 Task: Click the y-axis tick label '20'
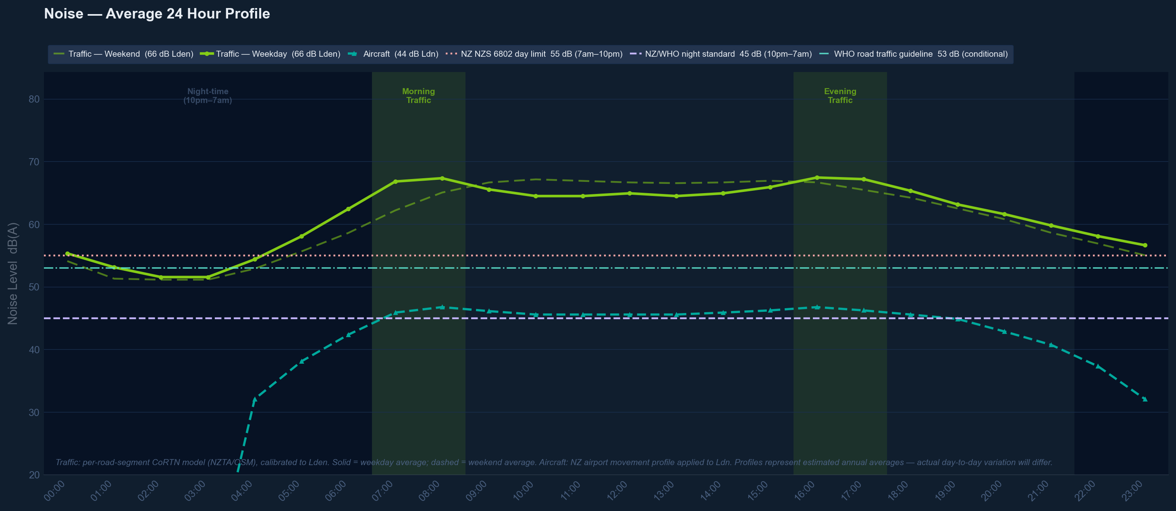[x=34, y=474]
